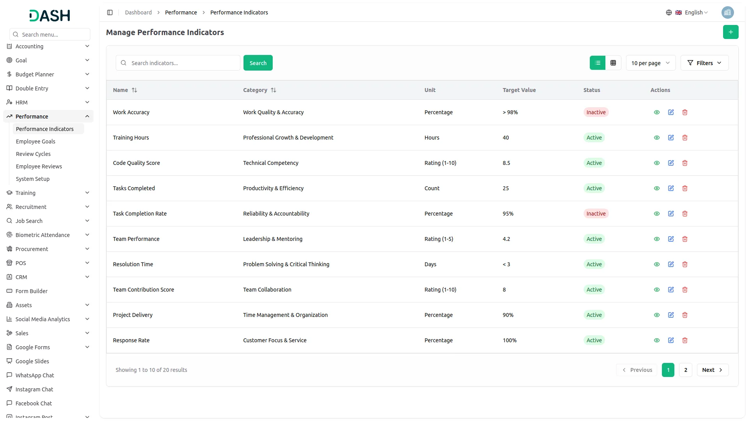The height and width of the screenshot is (421, 748).
Task: Delete the Work Accuracy indicator
Action: pos(684,112)
